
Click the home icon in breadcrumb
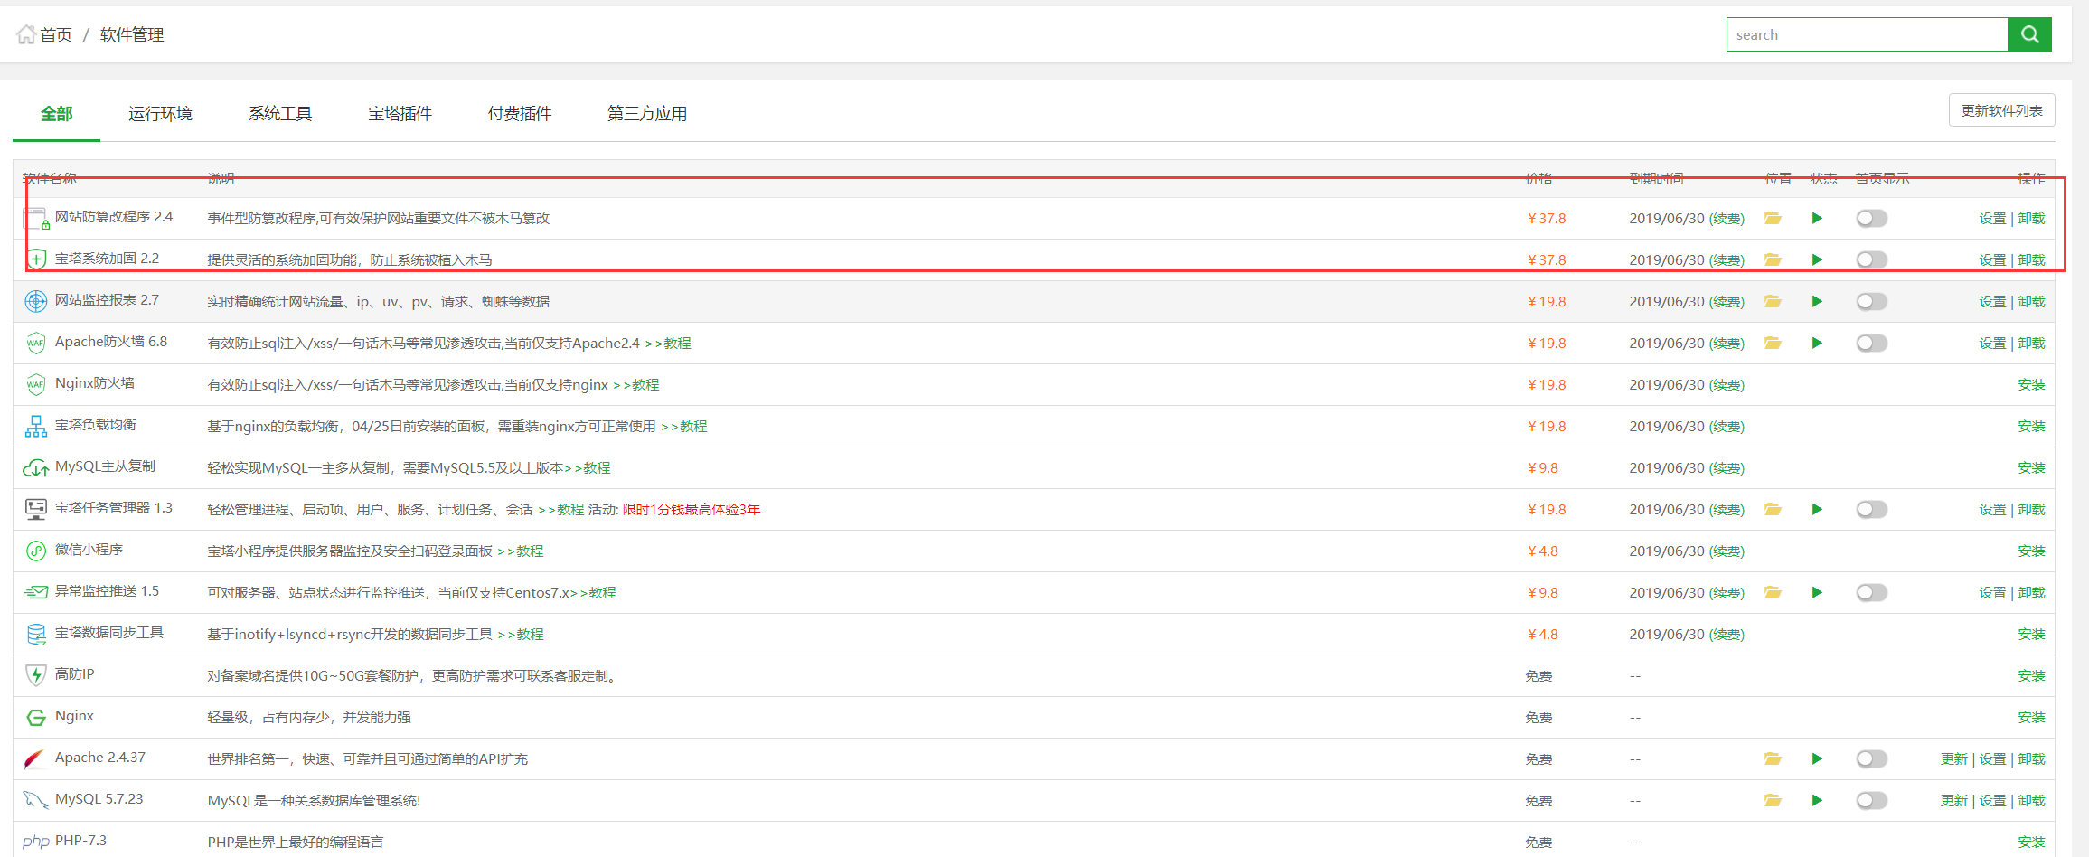tap(26, 34)
